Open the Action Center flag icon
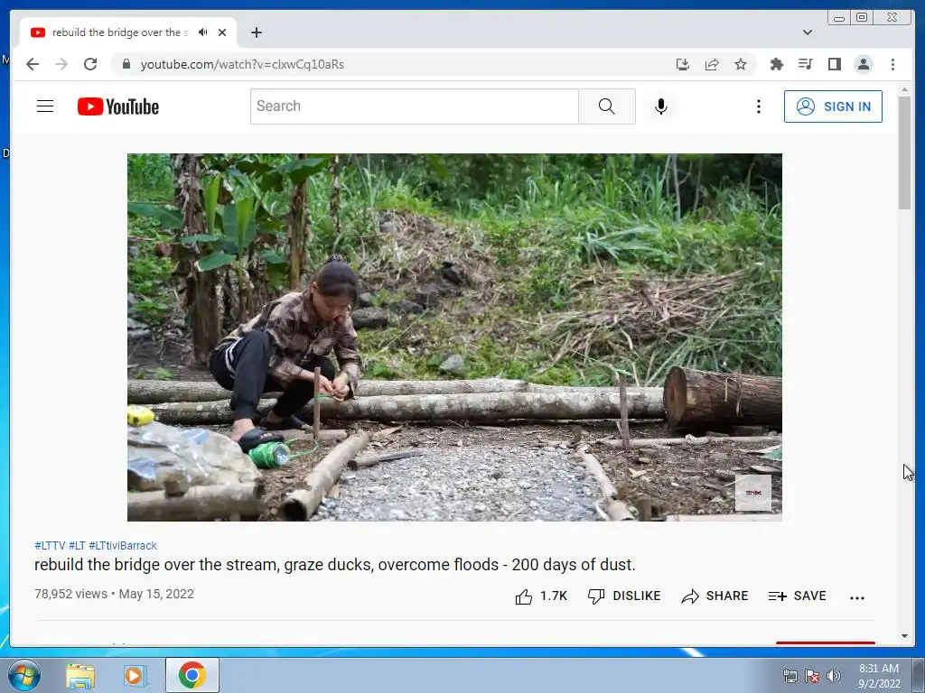 click(x=812, y=676)
